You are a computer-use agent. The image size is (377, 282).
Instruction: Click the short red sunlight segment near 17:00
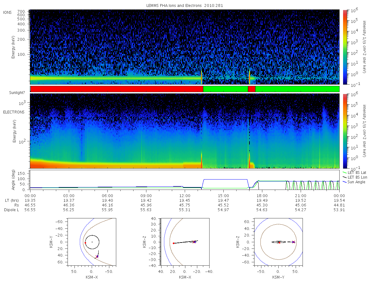pyautogui.click(x=251, y=89)
